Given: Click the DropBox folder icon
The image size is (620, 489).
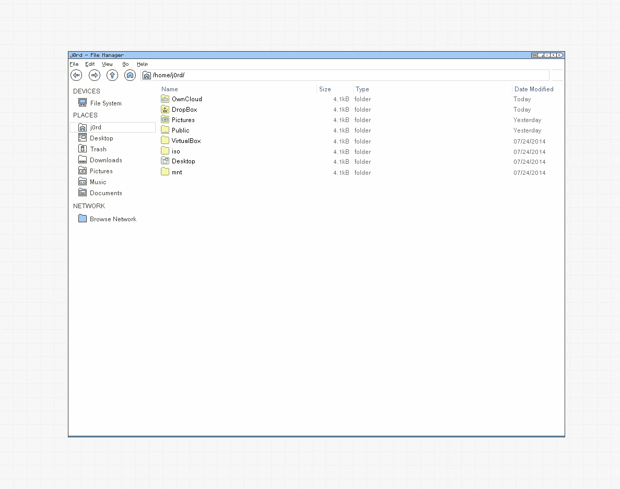Looking at the screenshot, I should [165, 110].
